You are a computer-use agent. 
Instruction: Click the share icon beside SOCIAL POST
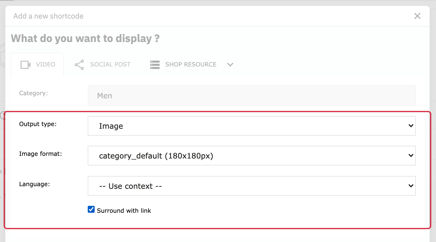[x=79, y=65]
